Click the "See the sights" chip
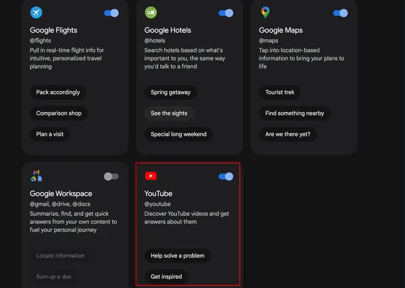405x288 pixels. (x=169, y=113)
